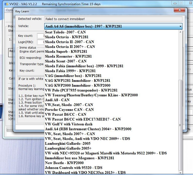Pick Audi A8 - CAN
The image size is (193, 175).
pyautogui.click(x=111, y=100)
